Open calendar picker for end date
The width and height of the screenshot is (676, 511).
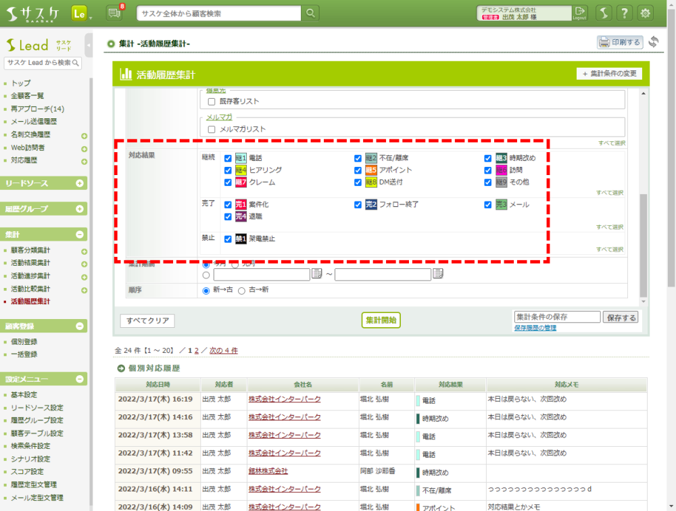438,274
